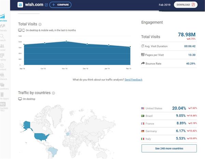Open the Search sidebar icon

(3, 38)
